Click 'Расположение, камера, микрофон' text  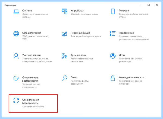(x=131, y=82)
